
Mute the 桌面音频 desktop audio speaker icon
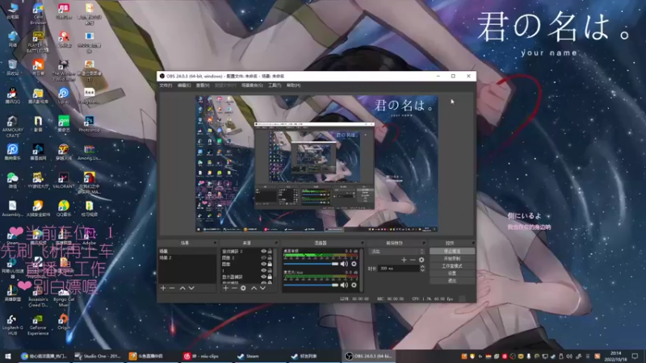pos(344,264)
